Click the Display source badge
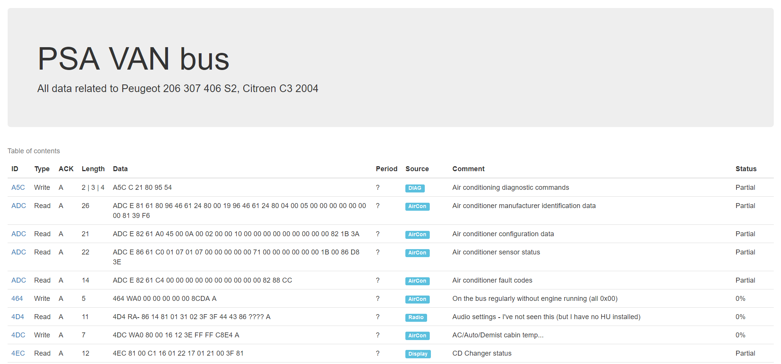This screenshot has width=781, height=364. click(418, 354)
